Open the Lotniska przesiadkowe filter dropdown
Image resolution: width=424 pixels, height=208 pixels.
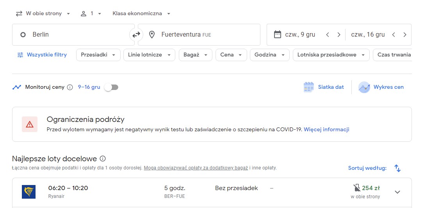[331, 55]
